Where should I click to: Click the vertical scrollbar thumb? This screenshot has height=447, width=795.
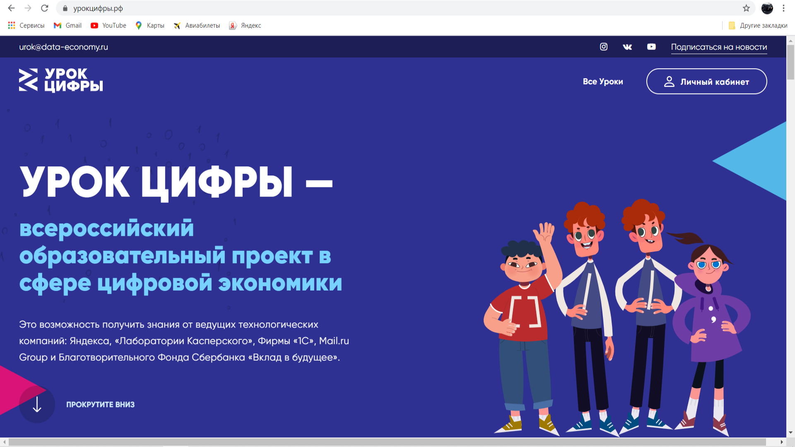pos(790,62)
